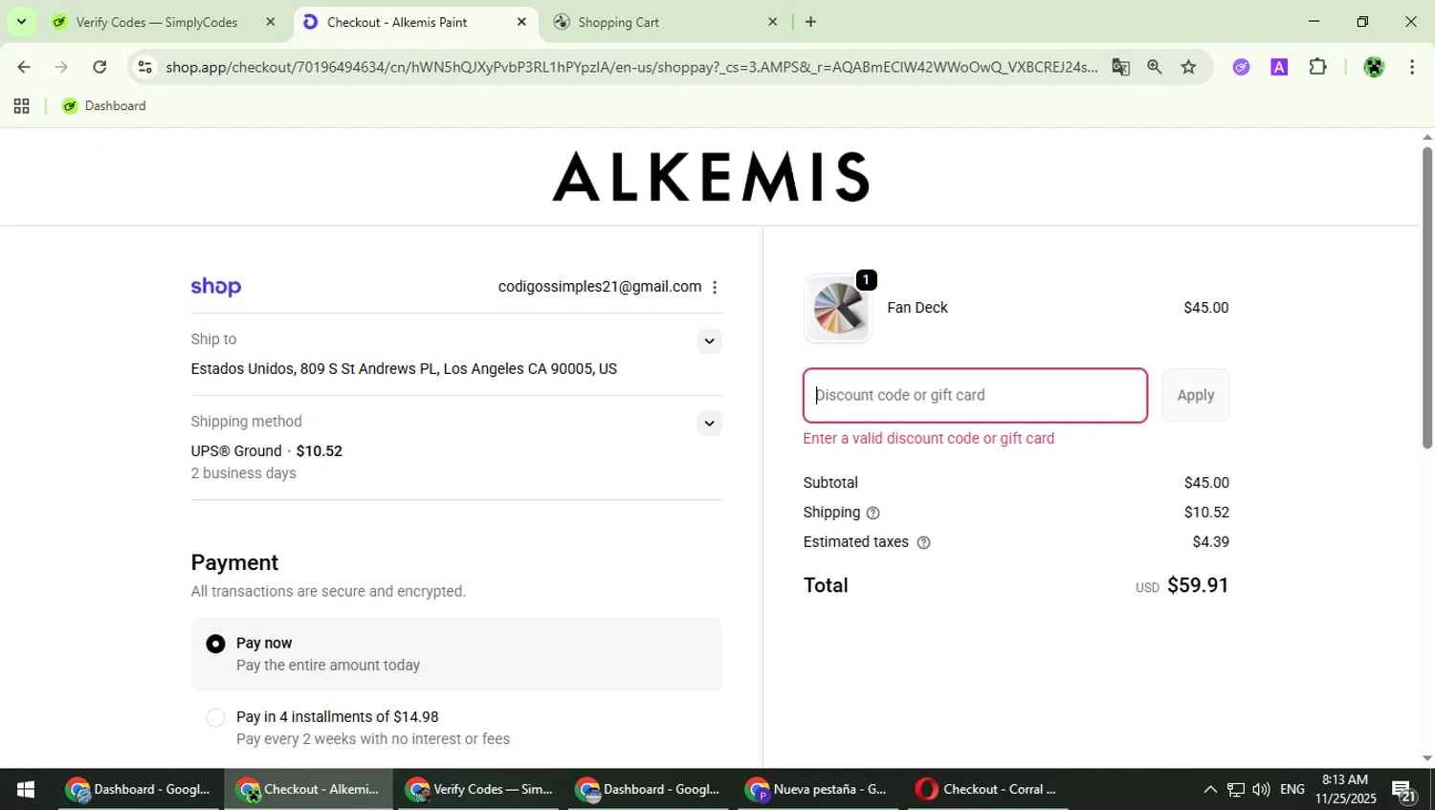
Task: Bookmark this page with the star icon
Action: [x=1188, y=67]
